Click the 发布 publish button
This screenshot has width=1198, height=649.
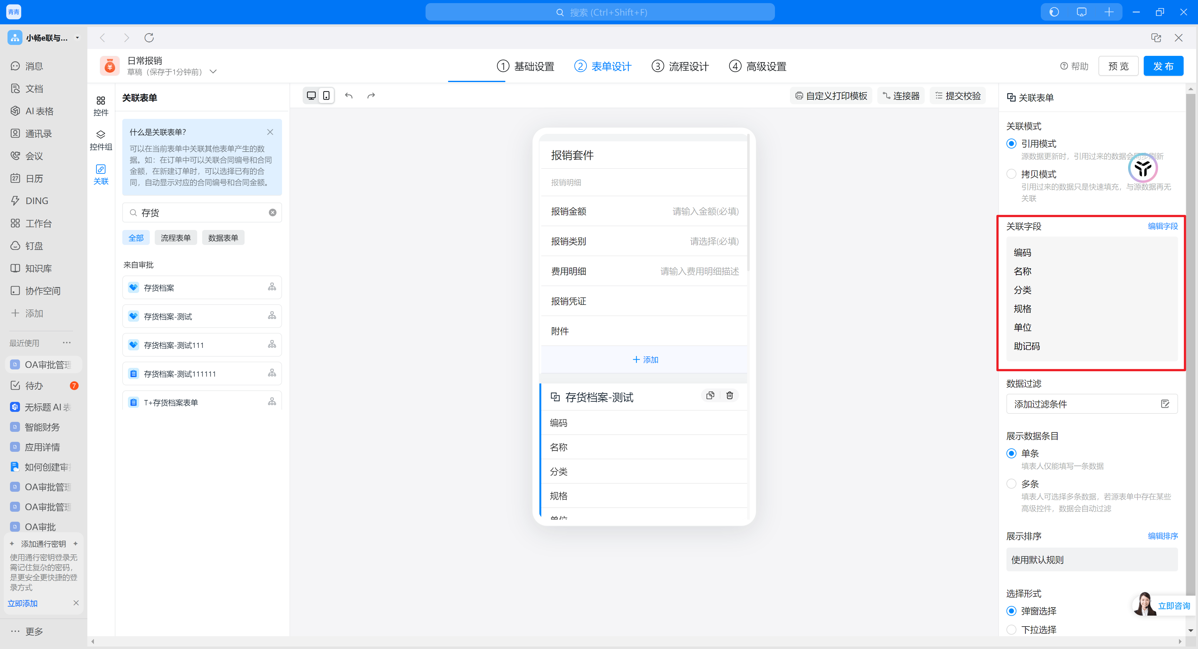coord(1163,66)
